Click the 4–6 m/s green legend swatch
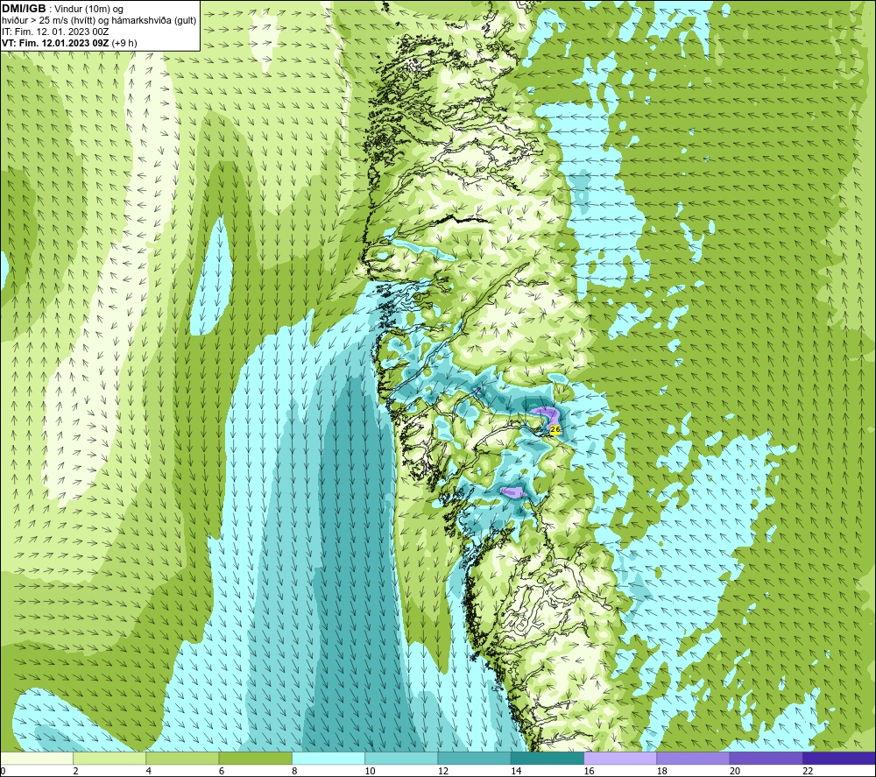 183,758
